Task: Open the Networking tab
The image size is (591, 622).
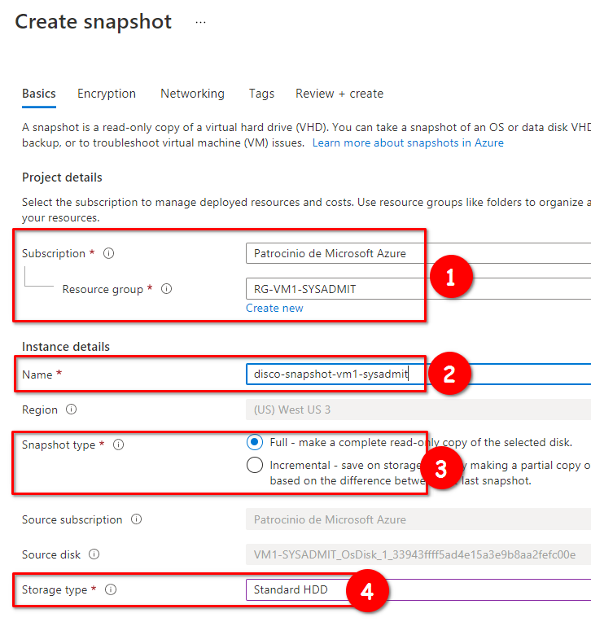Action: 192,94
